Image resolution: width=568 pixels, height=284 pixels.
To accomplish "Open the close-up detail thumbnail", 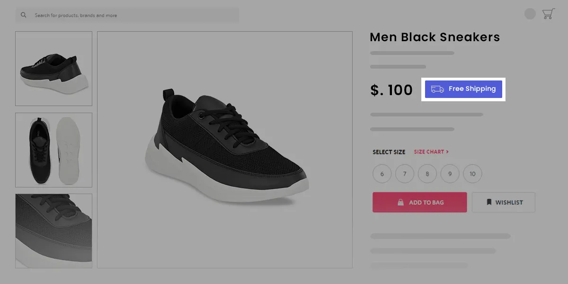I will coord(53,231).
